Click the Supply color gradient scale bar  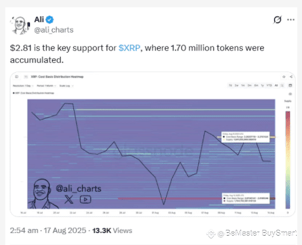[x=288, y=160]
